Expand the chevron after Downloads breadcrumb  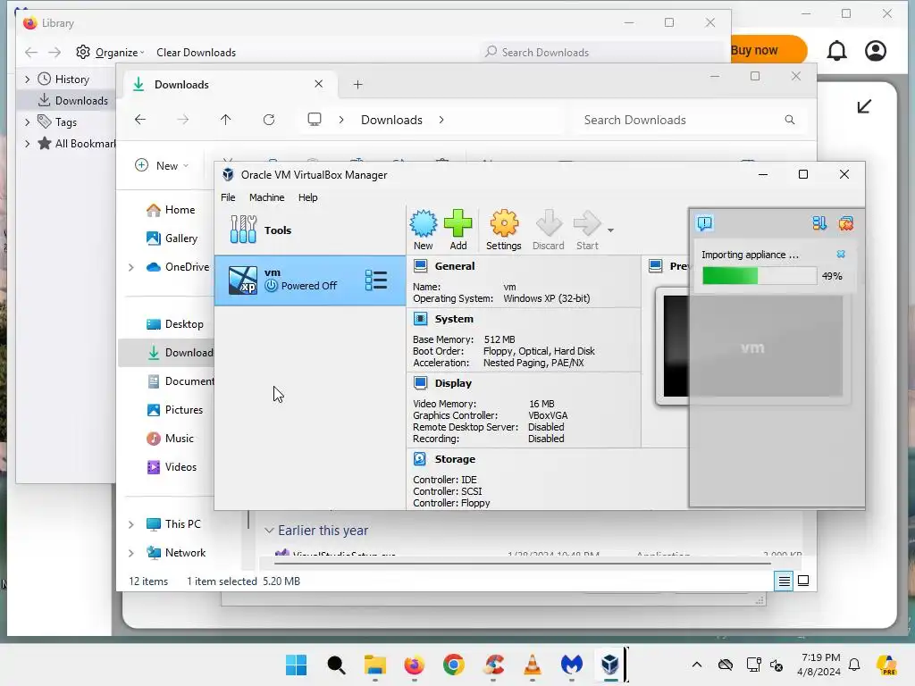[x=441, y=120]
